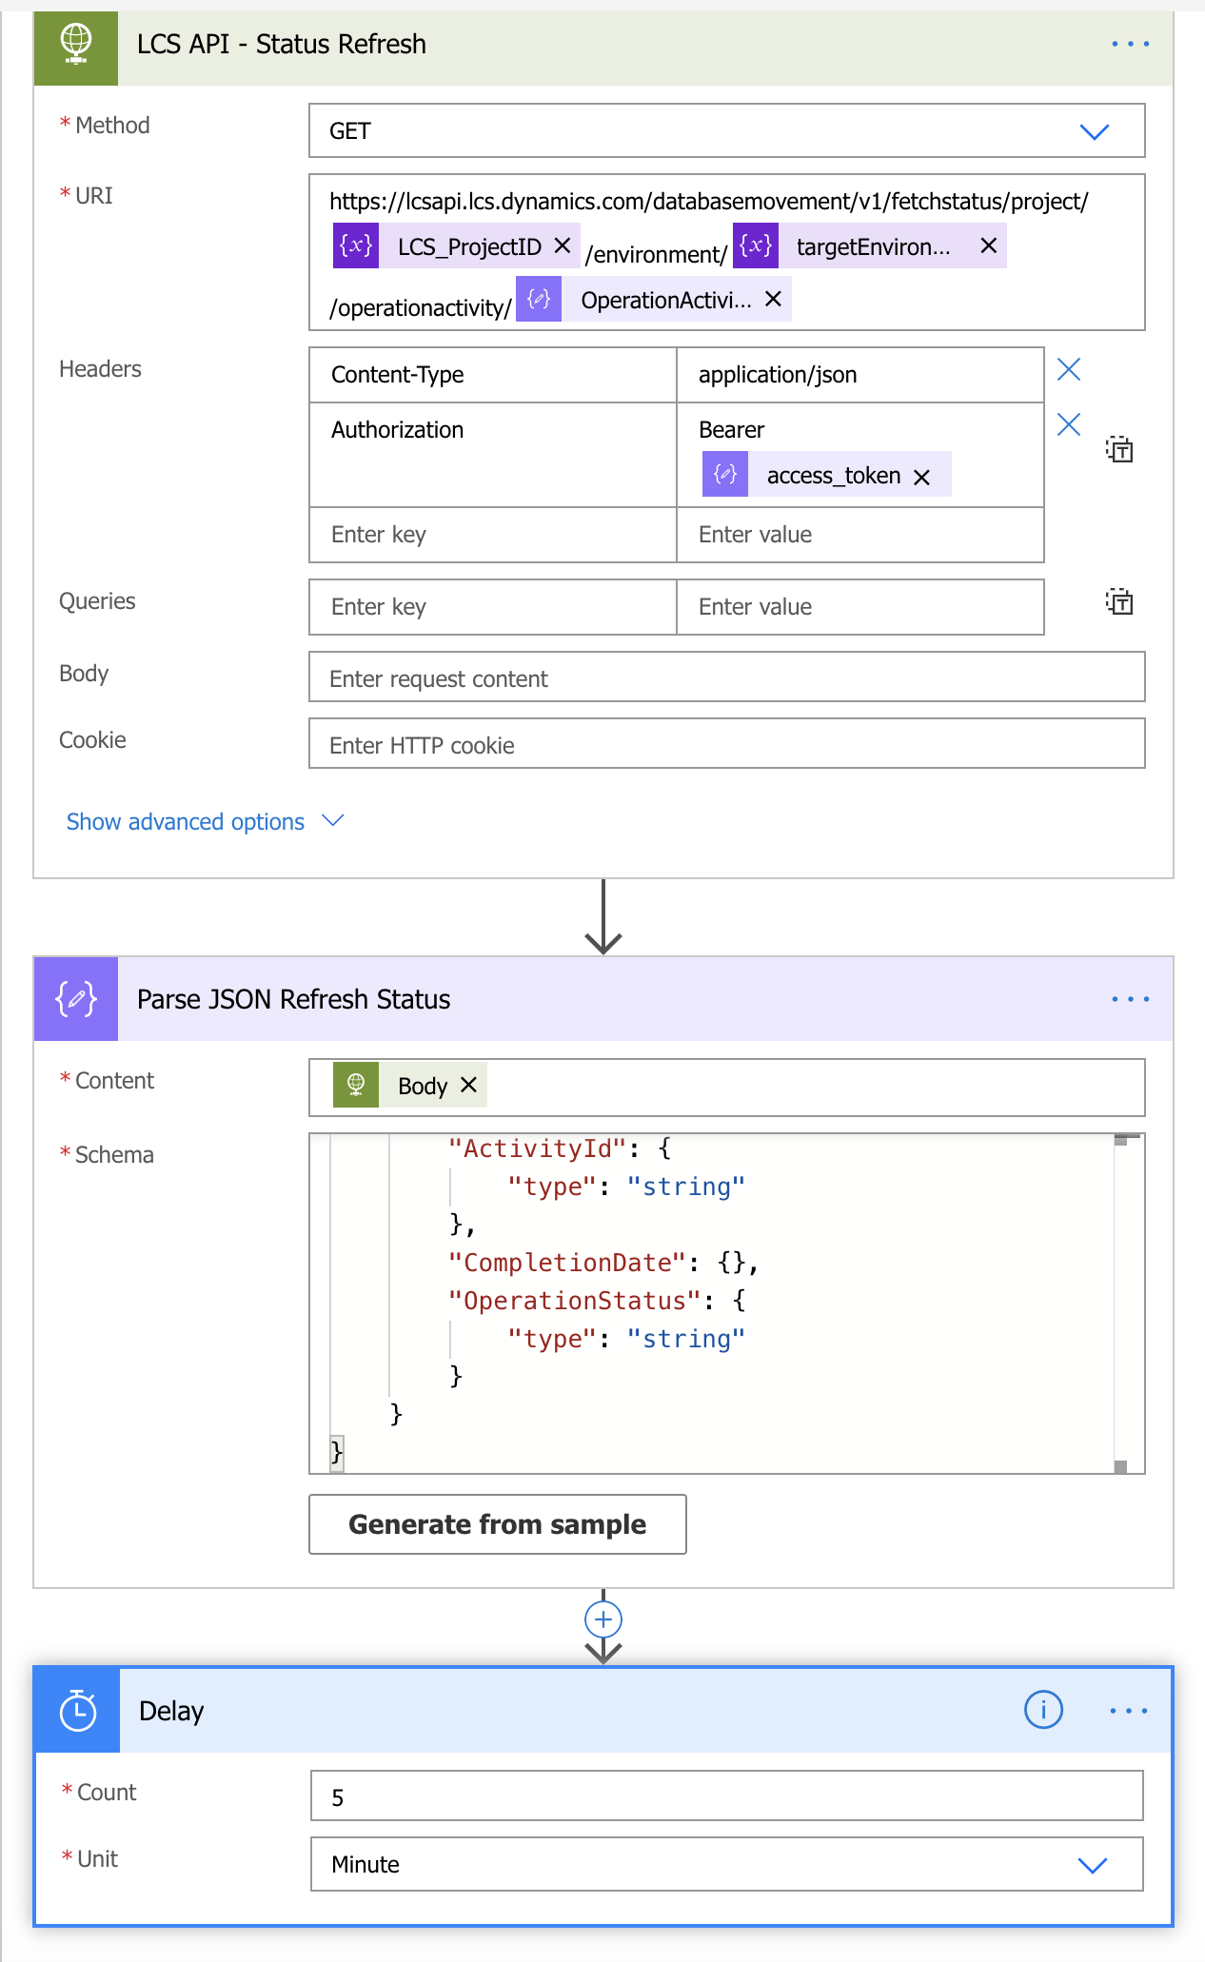Open the Method dropdown showing GET
Image resolution: width=1205 pixels, height=1962 pixels.
(x=727, y=130)
